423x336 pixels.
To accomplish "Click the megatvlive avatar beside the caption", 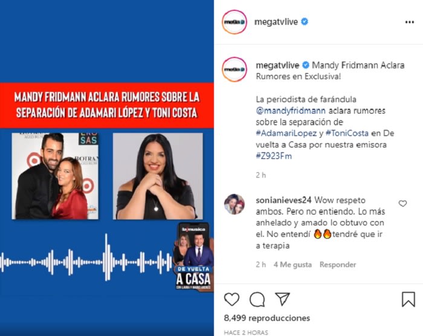I will (234, 69).
